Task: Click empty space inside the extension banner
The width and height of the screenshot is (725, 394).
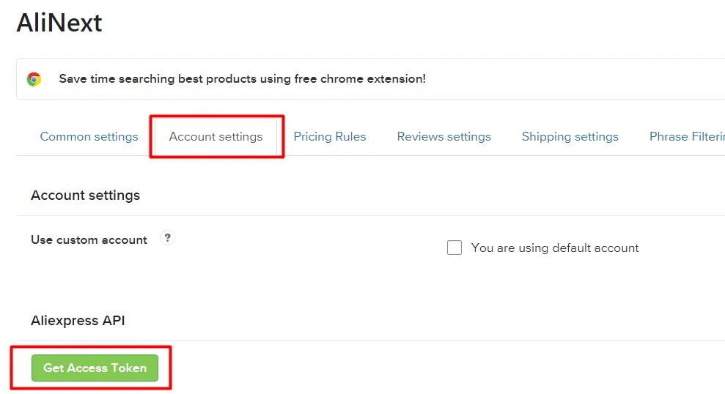Action: tap(572, 79)
